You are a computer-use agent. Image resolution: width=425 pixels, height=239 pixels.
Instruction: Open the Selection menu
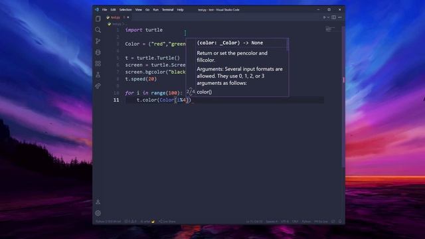(x=126, y=10)
